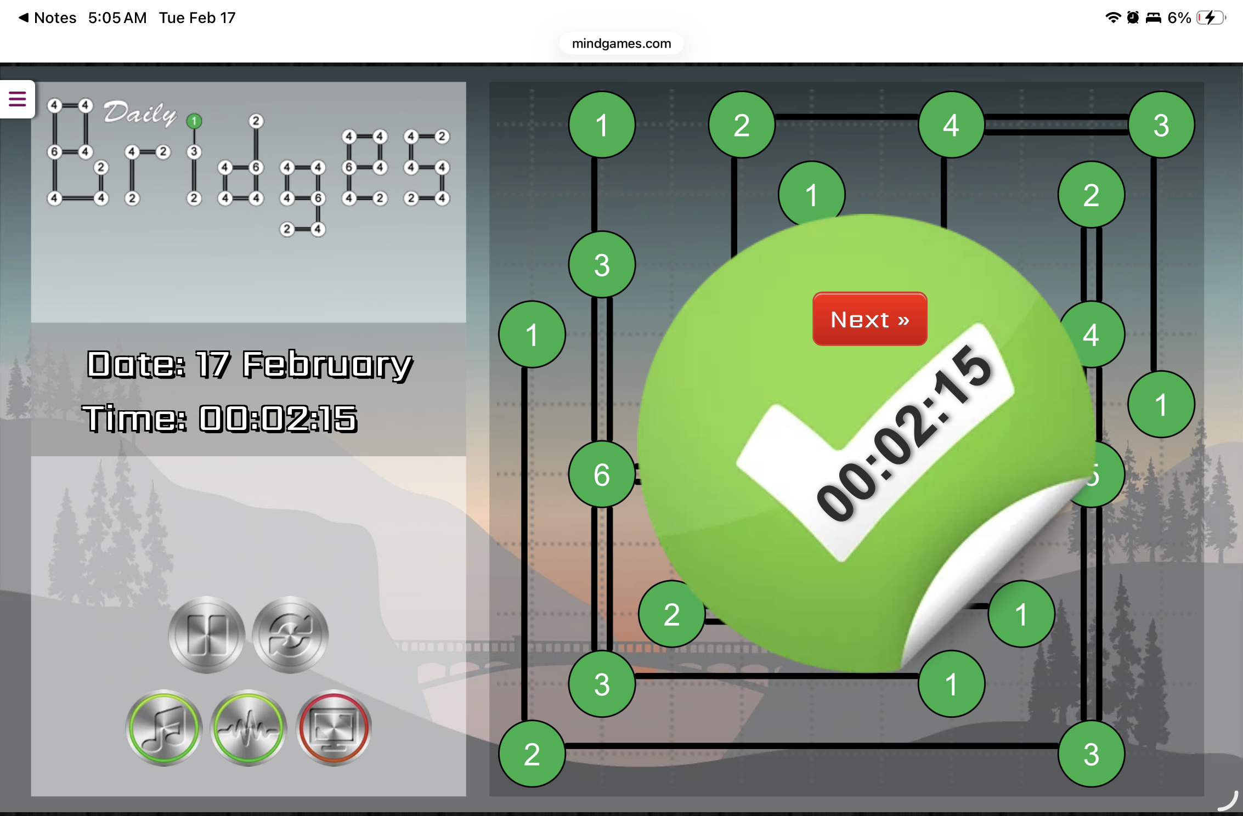Click the Time 00:02:15 display
This screenshot has width=1243, height=816.
click(219, 418)
